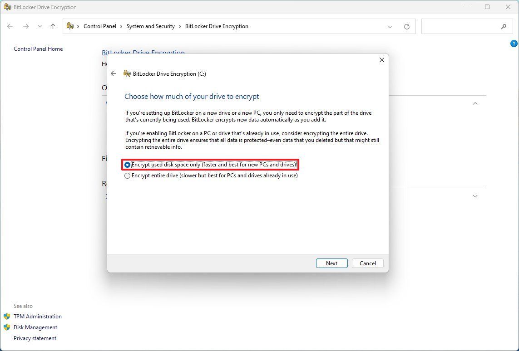Click the forward navigation arrow
The image size is (519, 351).
click(x=26, y=26)
